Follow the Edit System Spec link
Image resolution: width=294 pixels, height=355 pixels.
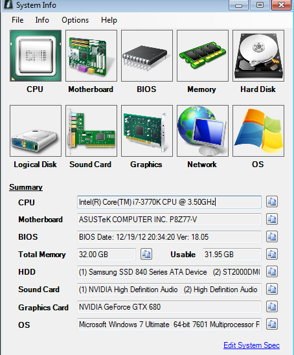click(x=252, y=345)
